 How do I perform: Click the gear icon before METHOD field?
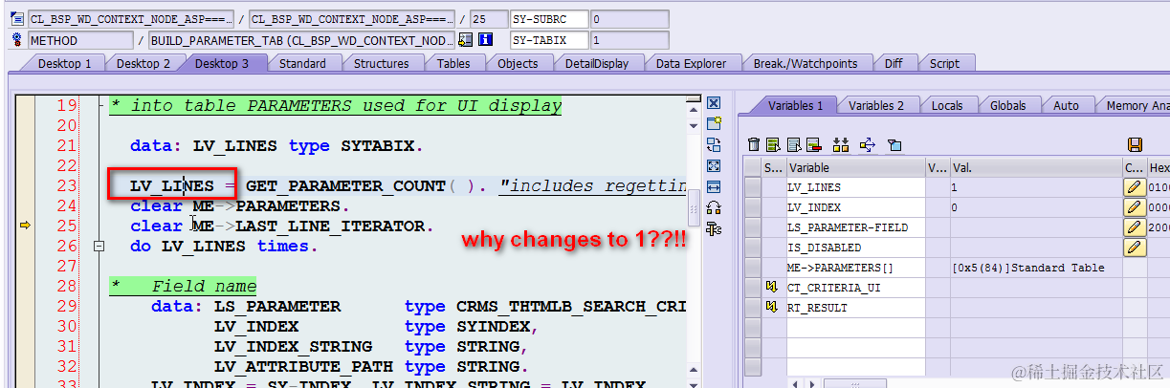[16, 40]
